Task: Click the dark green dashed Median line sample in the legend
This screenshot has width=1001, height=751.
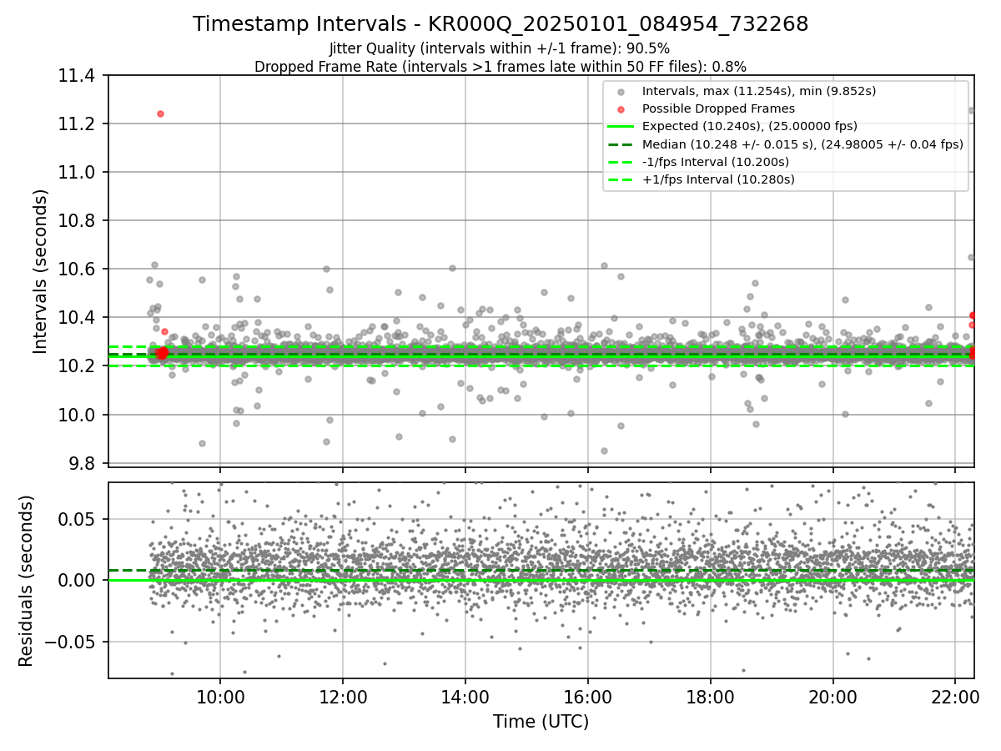Action: coord(621,144)
